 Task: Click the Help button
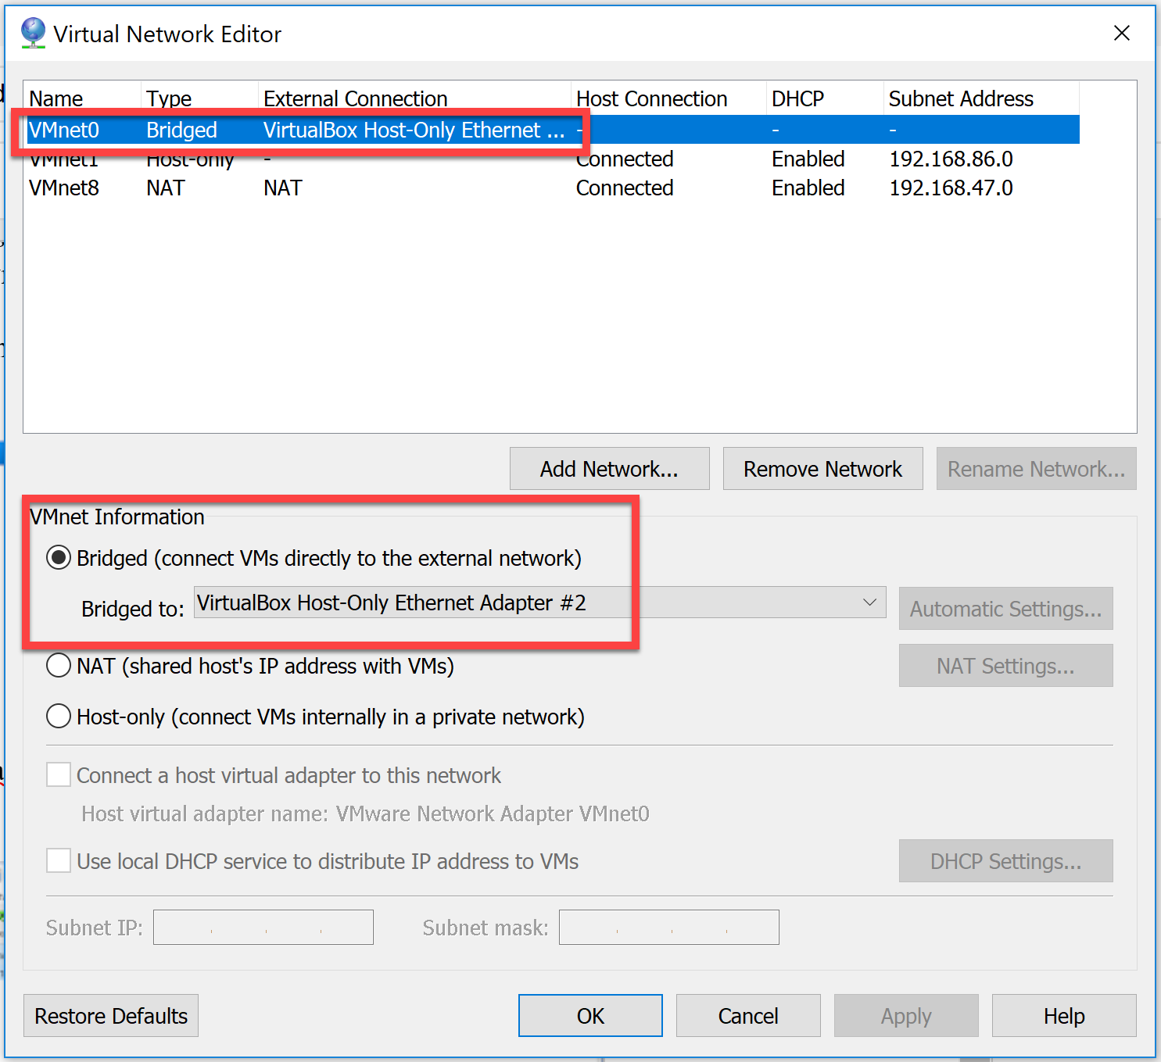pos(1063,1015)
